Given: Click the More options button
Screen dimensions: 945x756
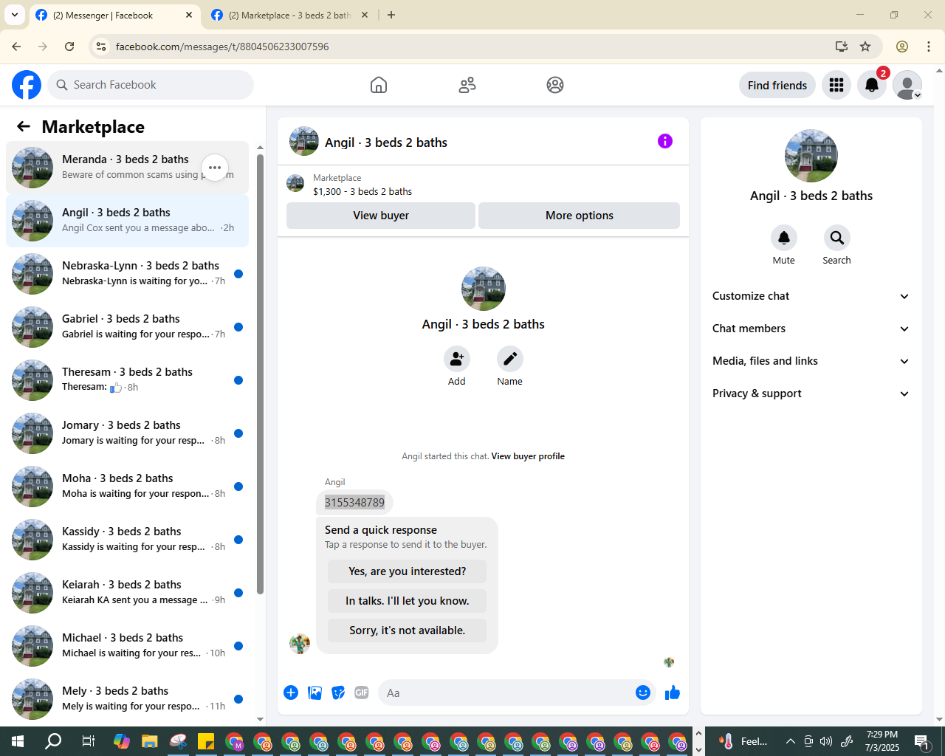Looking at the screenshot, I should coord(580,216).
